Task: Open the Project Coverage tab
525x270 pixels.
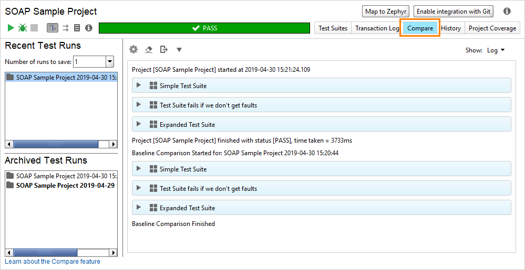Action: pyautogui.click(x=492, y=28)
